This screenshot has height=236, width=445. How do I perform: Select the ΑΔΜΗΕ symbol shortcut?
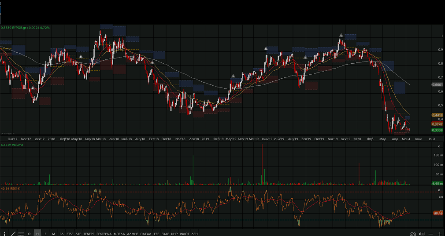point(133,234)
